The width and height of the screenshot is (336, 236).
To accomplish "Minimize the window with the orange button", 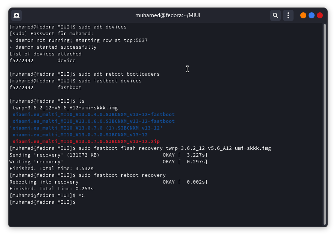I will tap(303, 15).
